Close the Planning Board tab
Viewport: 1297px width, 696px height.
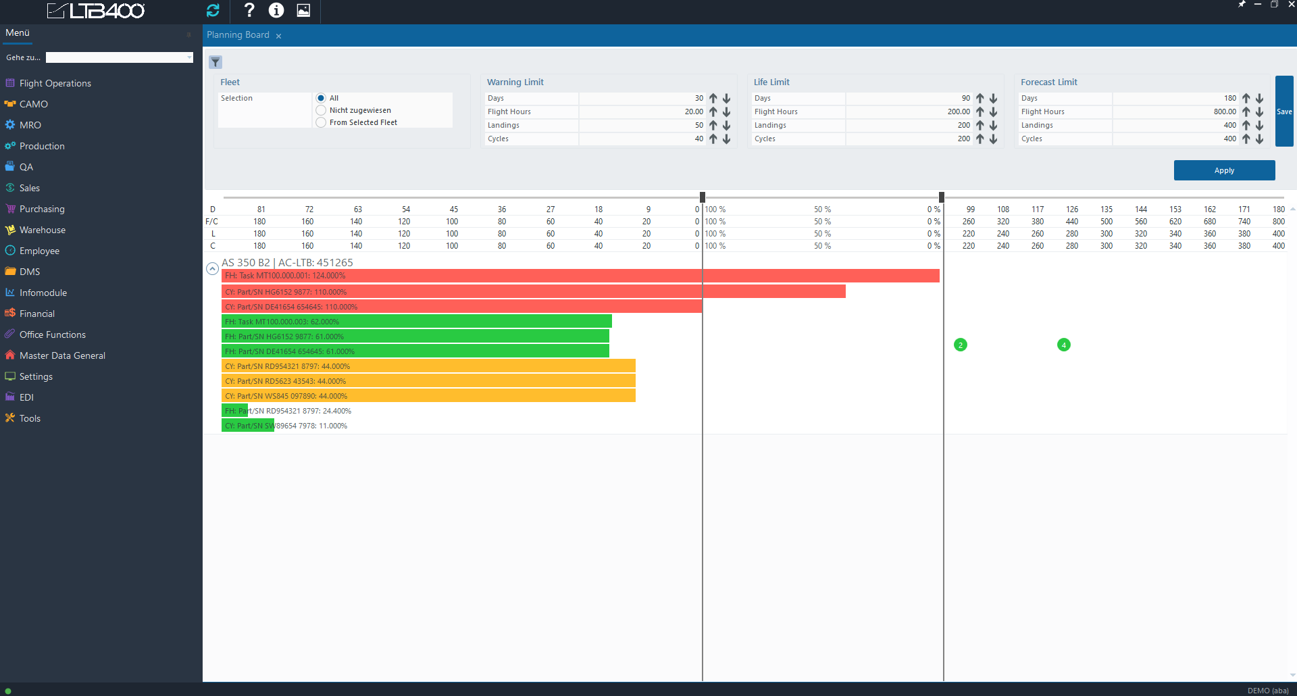click(x=278, y=36)
